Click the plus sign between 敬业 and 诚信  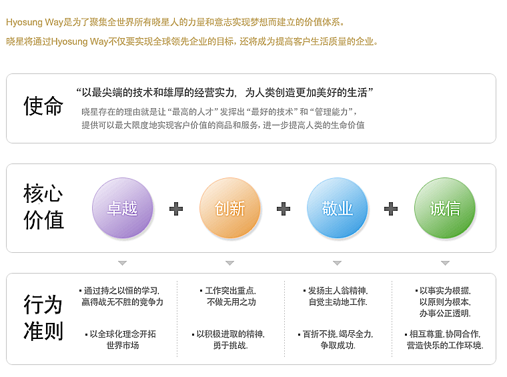point(391,209)
